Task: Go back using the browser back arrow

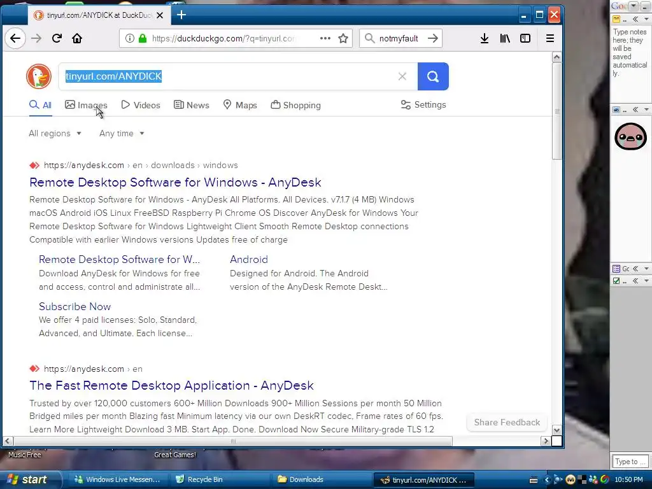Action: coord(15,39)
